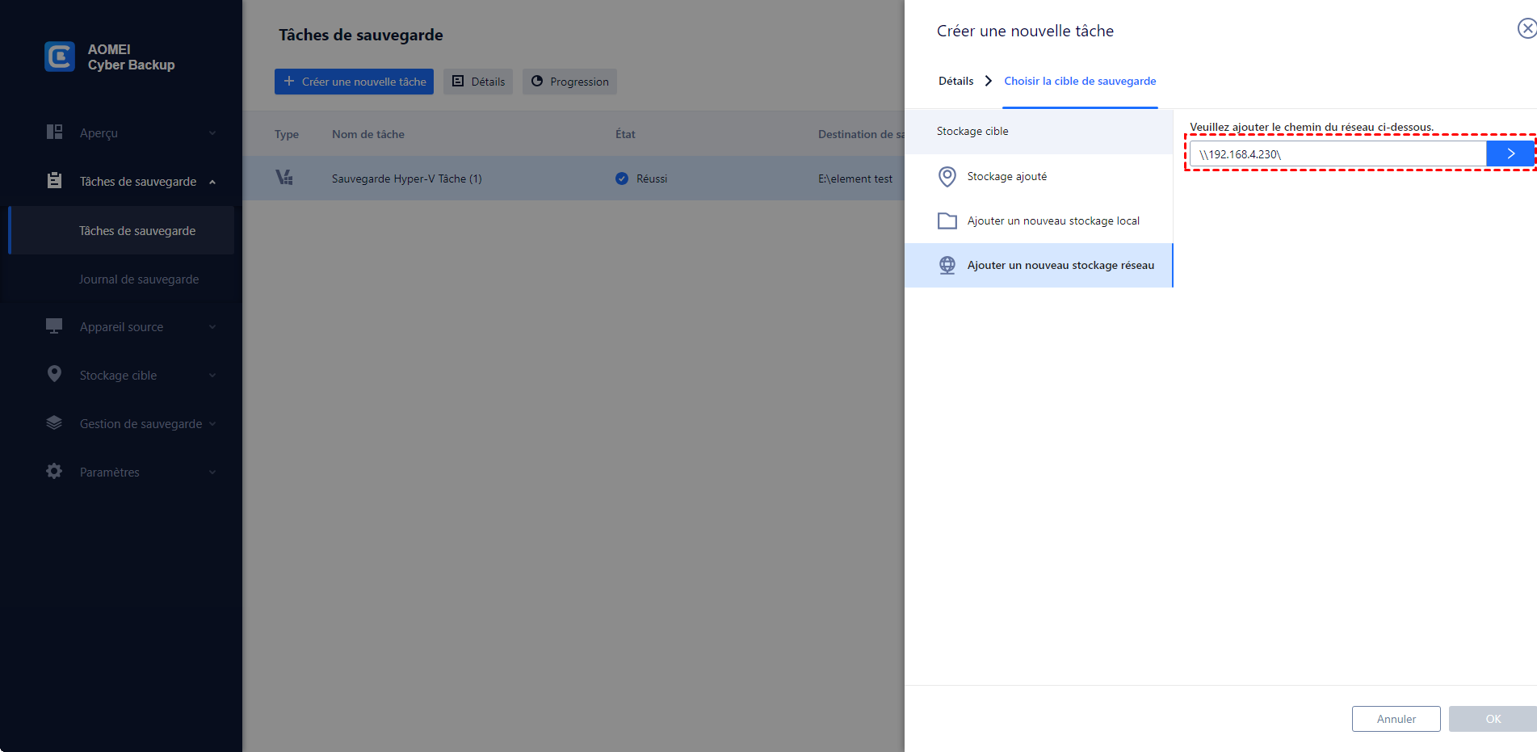Choose the Stockage ajouté option
The height and width of the screenshot is (752, 1537).
tap(1006, 176)
